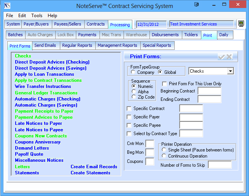Select Demand Letters in the forms list

32,148
